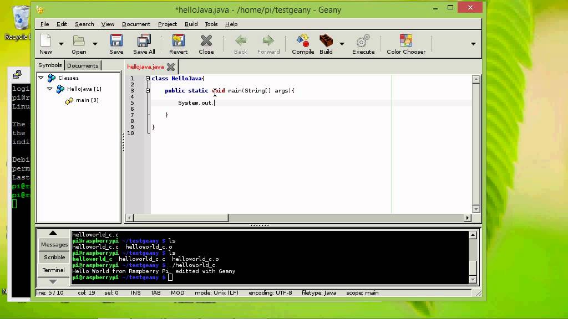Screen dimensions: 568x319
Task: Click horizontal scrollbar thumb in editor
Action: [x=181, y=218]
